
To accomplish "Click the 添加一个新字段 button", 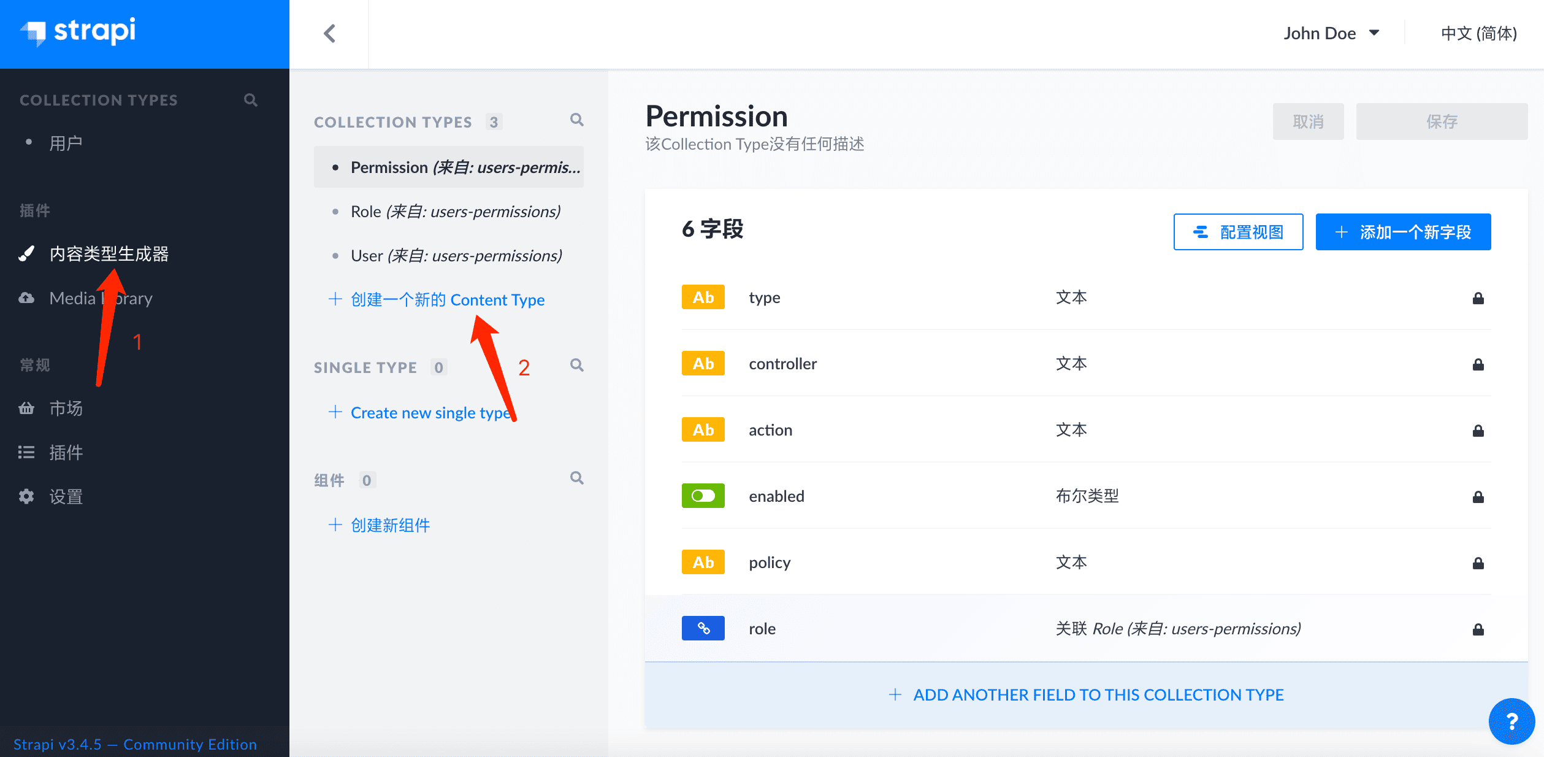I will (x=1403, y=232).
